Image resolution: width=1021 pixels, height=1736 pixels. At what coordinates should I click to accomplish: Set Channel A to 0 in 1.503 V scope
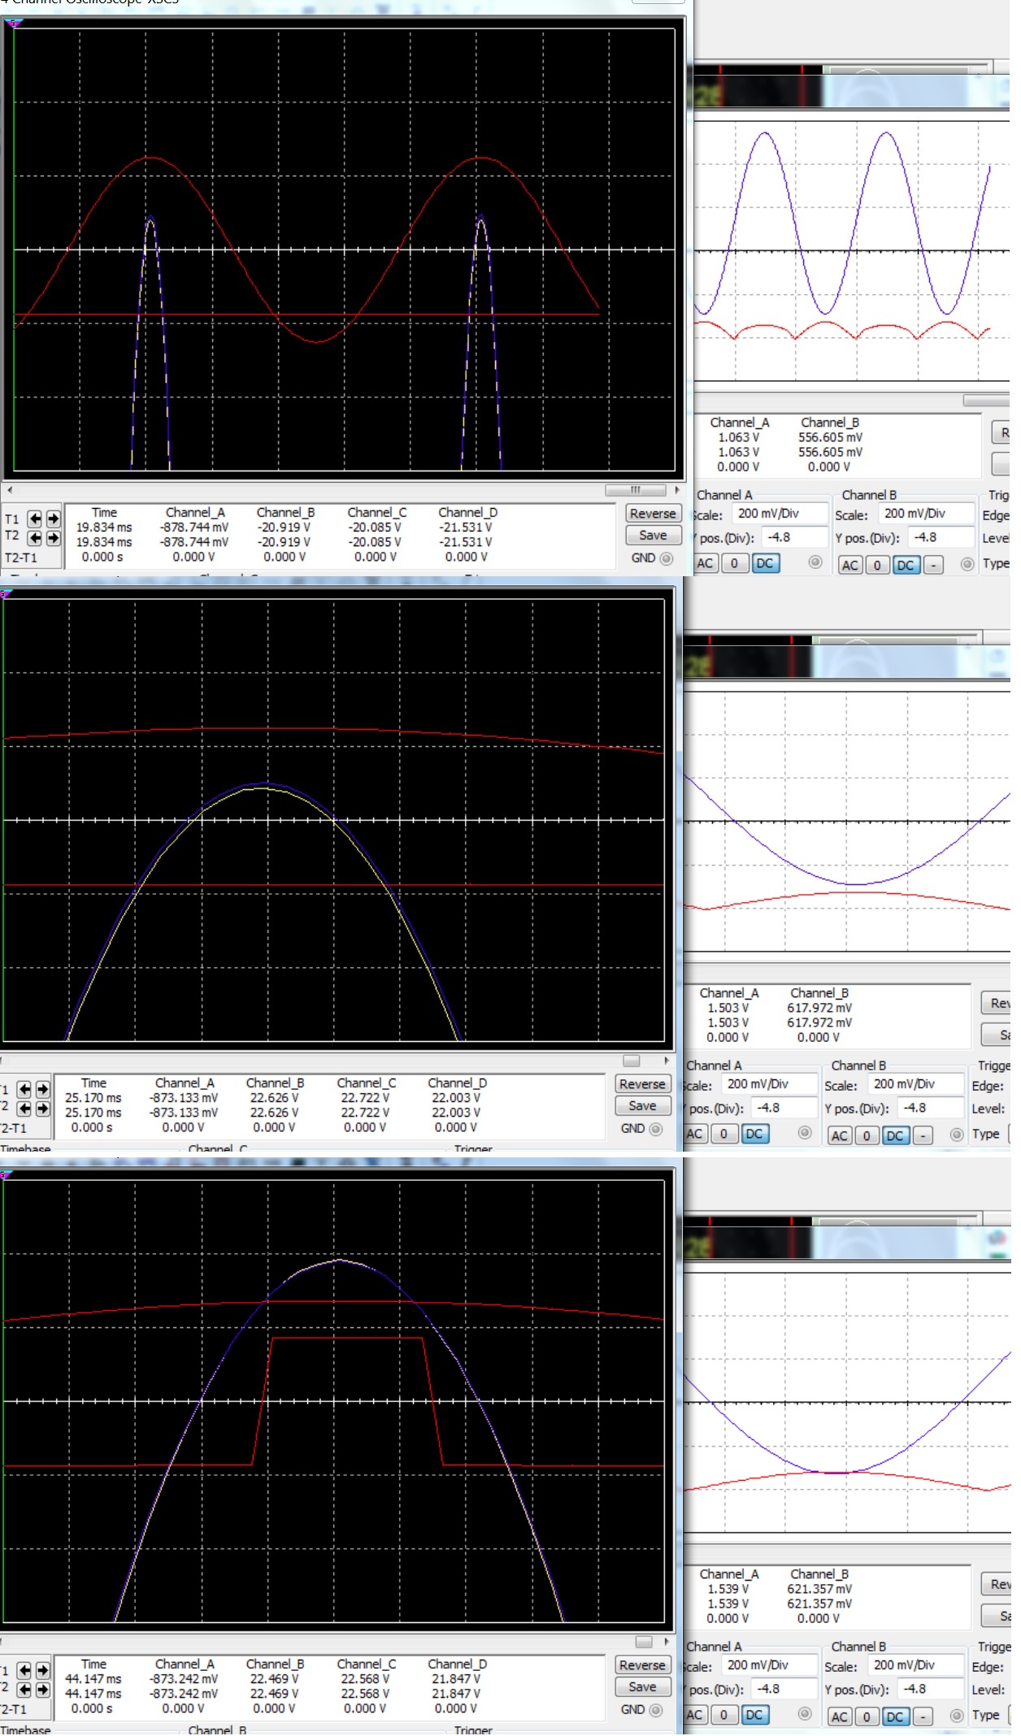723,1135
